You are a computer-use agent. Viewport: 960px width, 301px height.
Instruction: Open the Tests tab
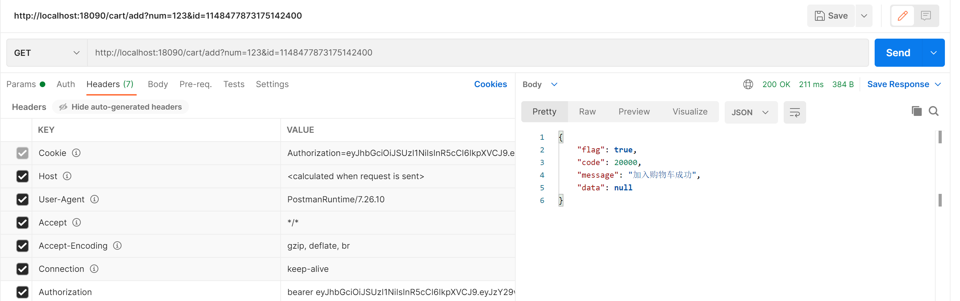pyautogui.click(x=234, y=84)
